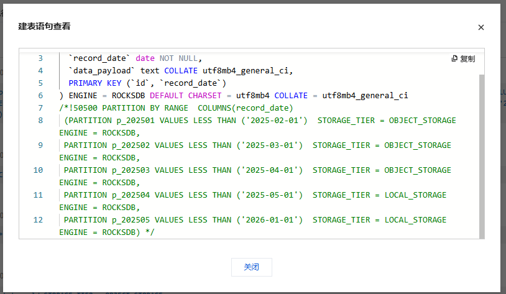This screenshot has height=294, width=506.
Task: Click line number 8 in the gutter
Action: tap(40, 121)
